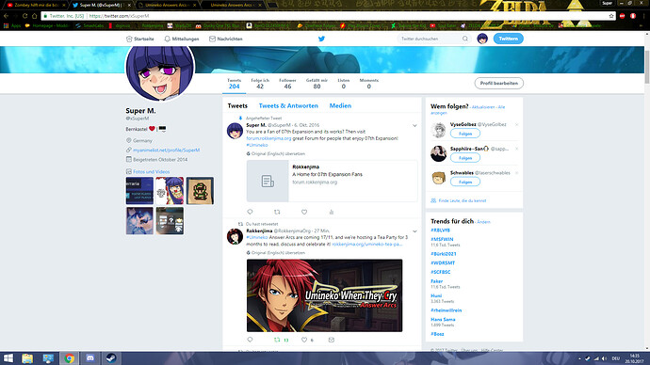Click Aktualisieren in Wem folgen
The width and height of the screenshot is (650, 365).
(x=483, y=107)
